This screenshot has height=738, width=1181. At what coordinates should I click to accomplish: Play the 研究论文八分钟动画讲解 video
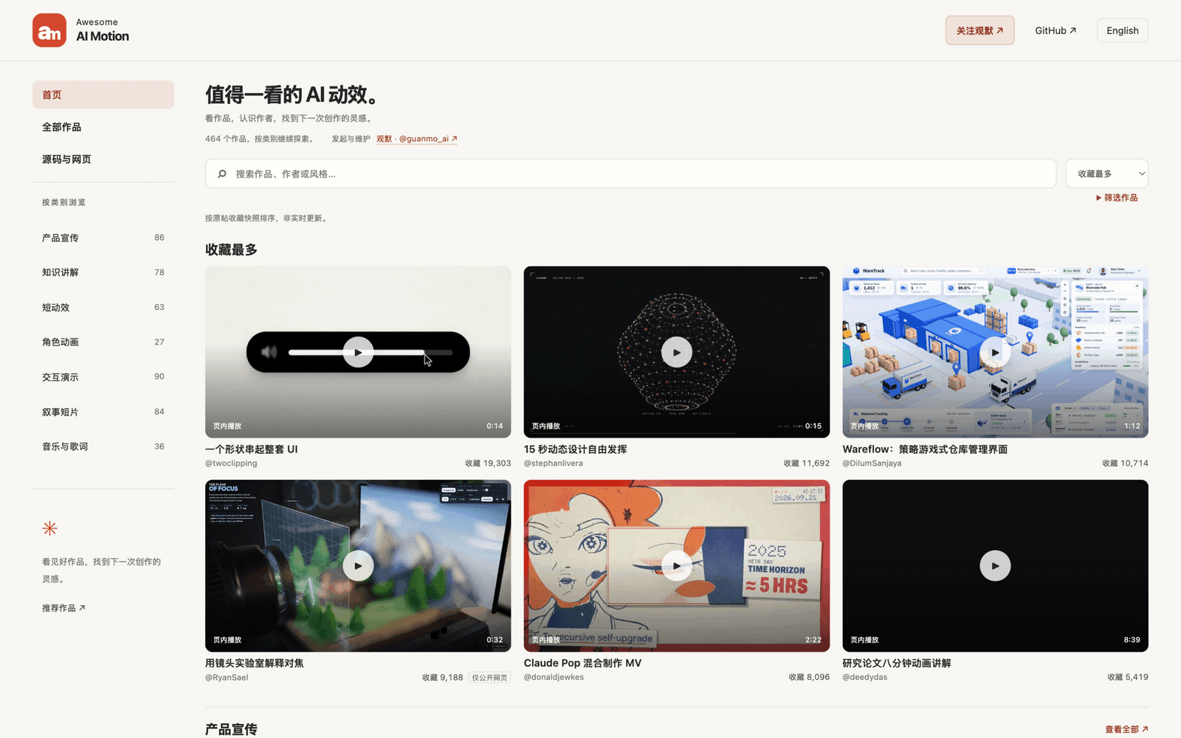click(995, 566)
